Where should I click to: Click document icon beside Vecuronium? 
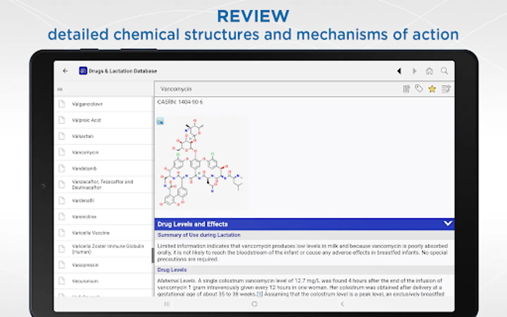[62, 281]
